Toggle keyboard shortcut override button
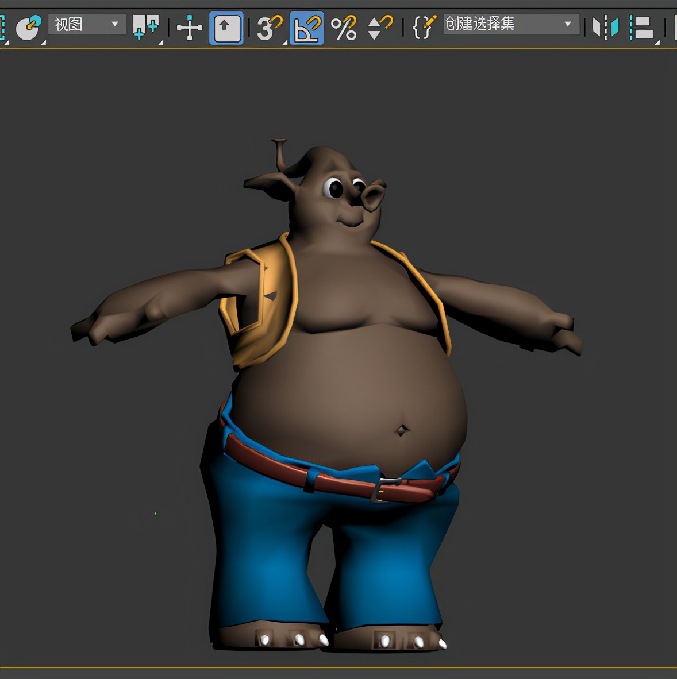 pos(226,28)
